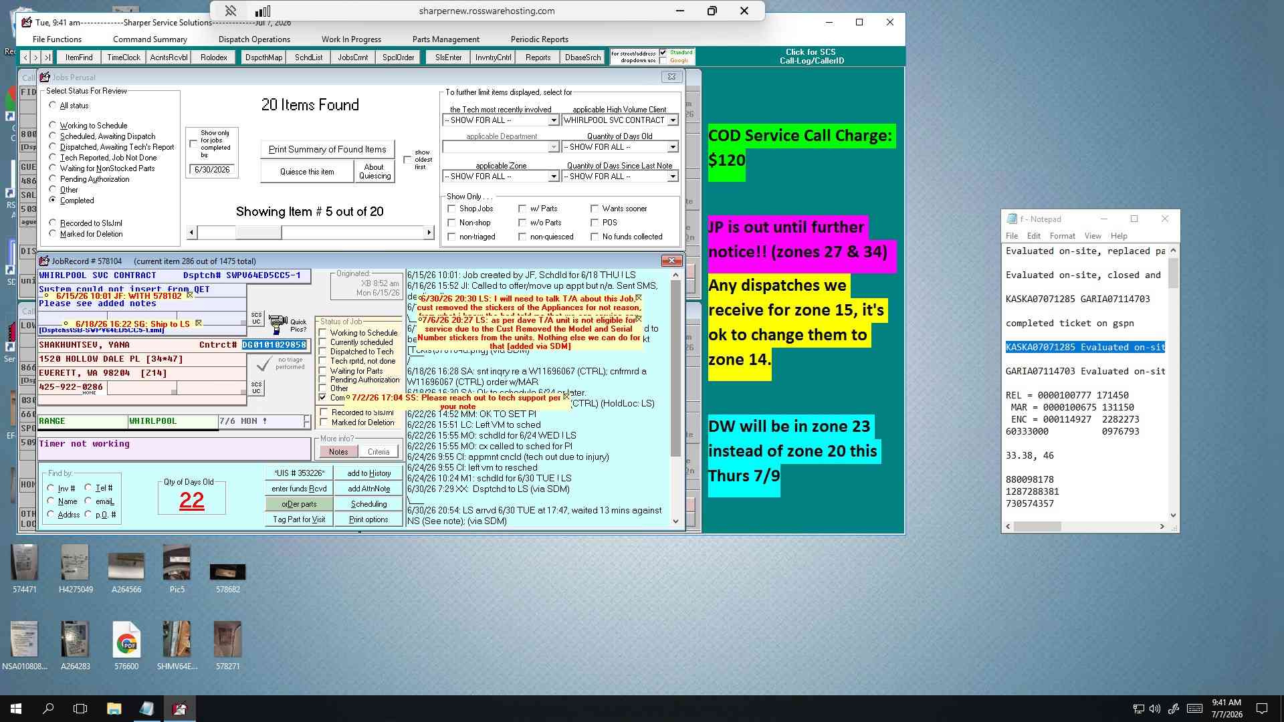The width and height of the screenshot is (1284, 722).
Task: Open taskbar Search magnifier icon
Action: tap(48, 709)
